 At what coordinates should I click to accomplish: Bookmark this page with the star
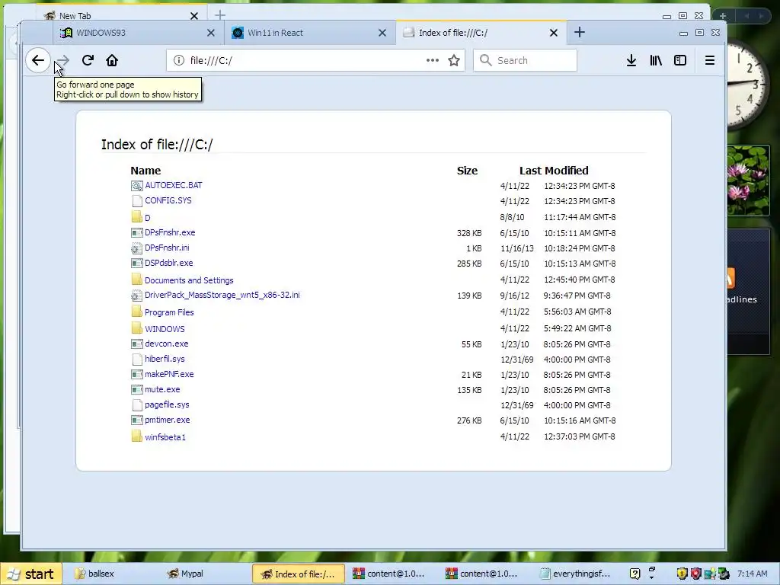click(454, 60)
